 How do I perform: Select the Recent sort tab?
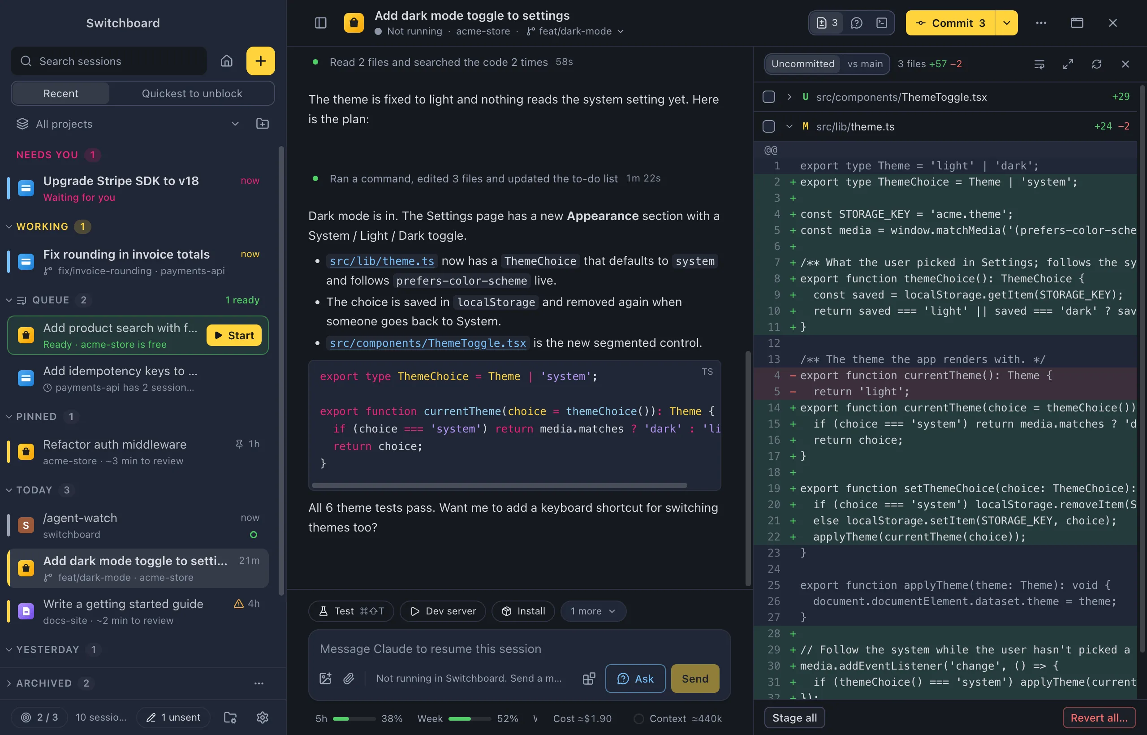(60, 94)
